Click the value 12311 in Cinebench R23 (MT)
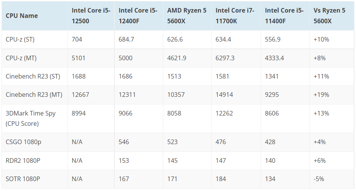Viewport: 356px width, 191px height. (127, 95)
